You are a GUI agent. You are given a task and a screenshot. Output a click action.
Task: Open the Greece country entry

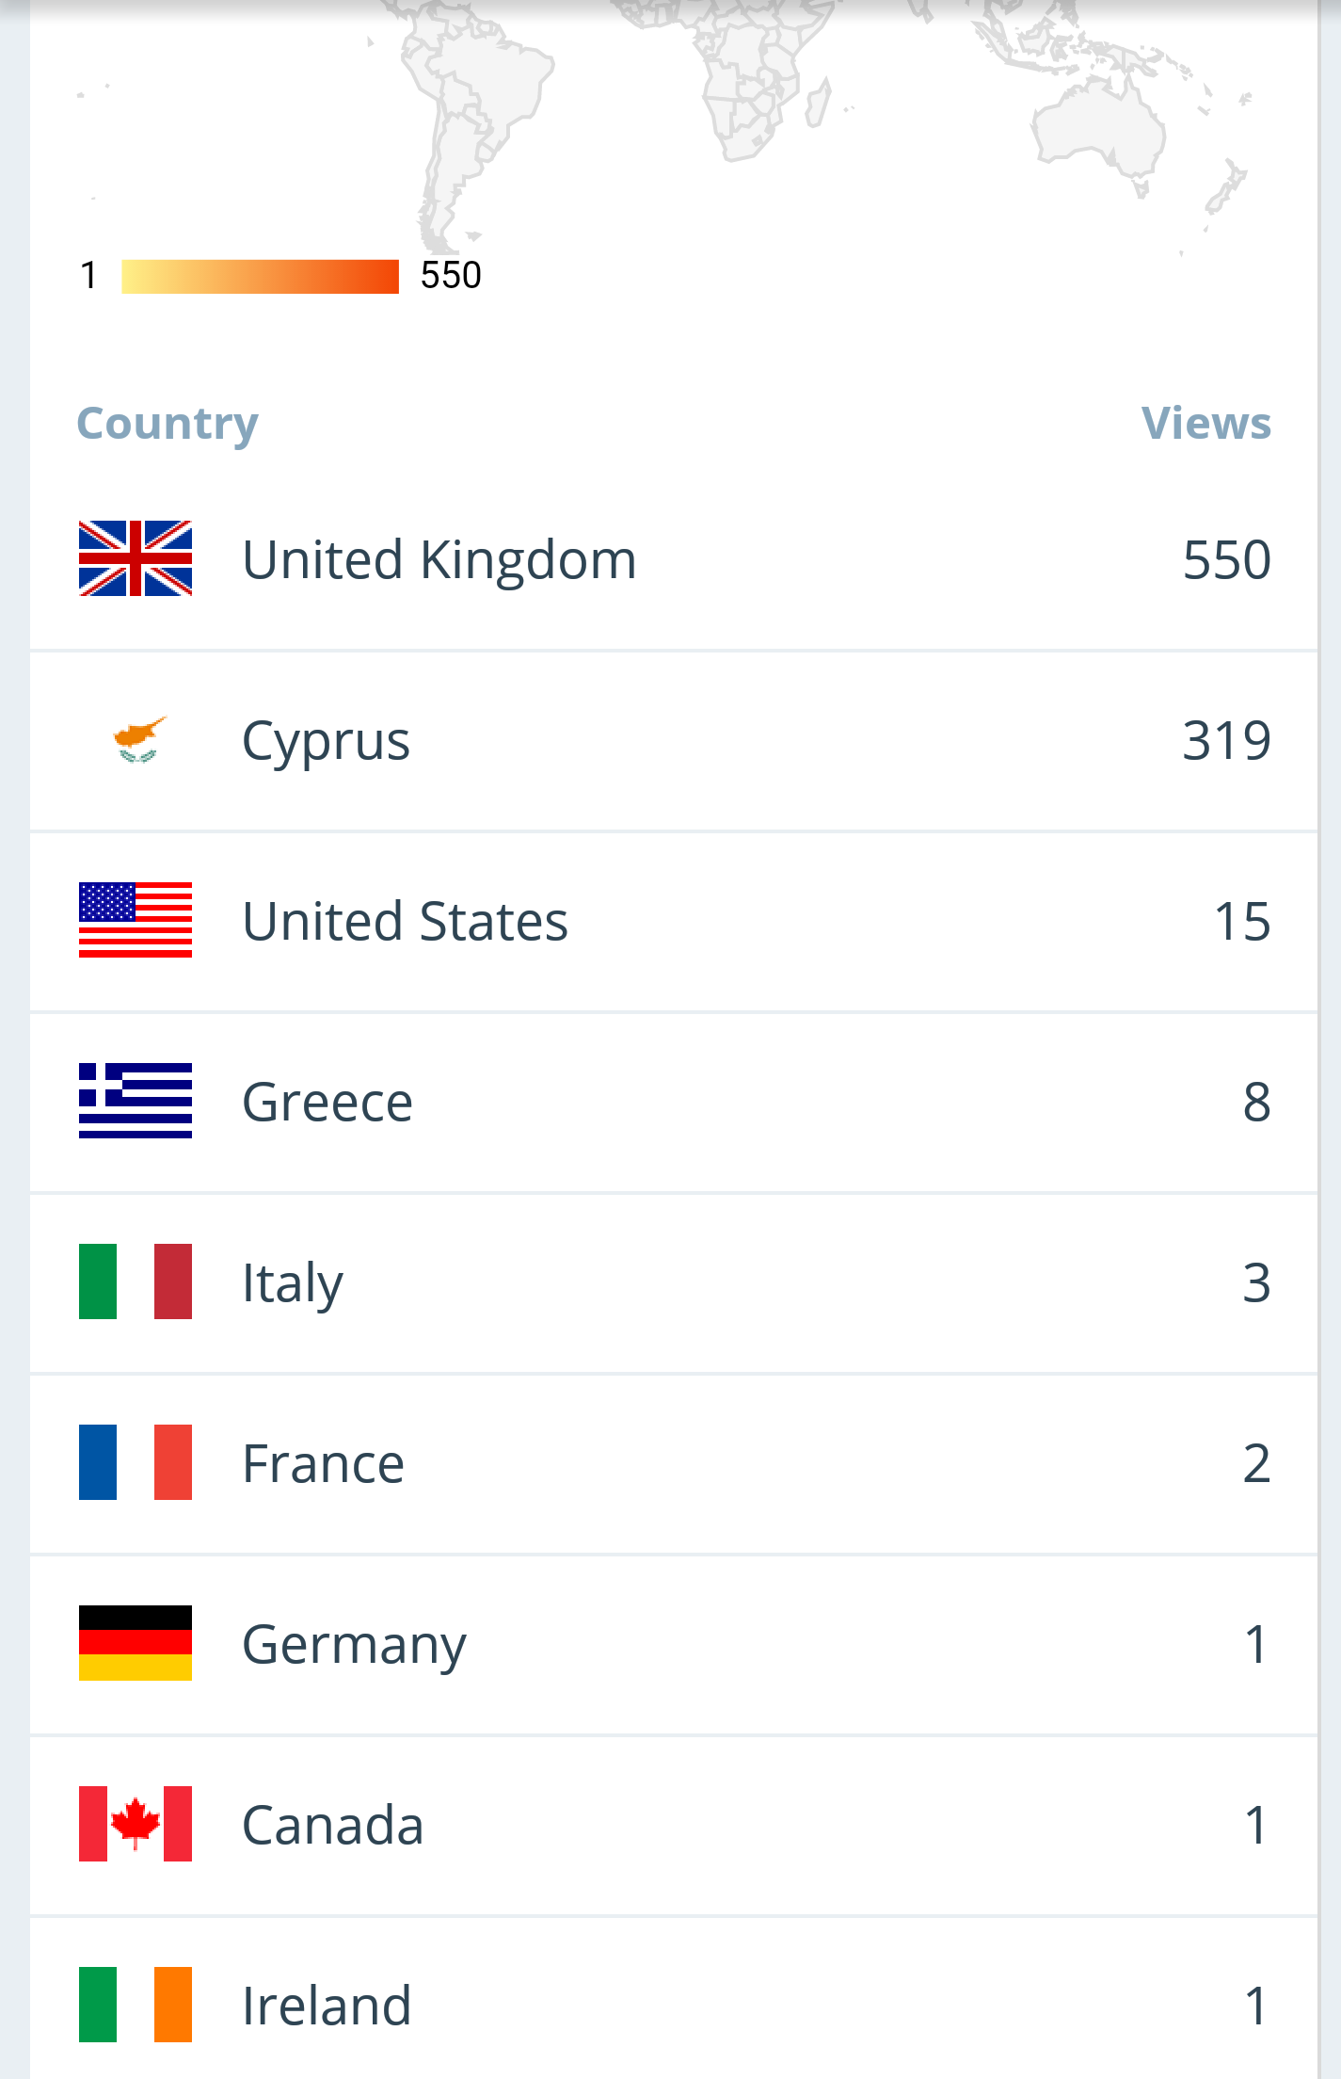click(327, 1103)
